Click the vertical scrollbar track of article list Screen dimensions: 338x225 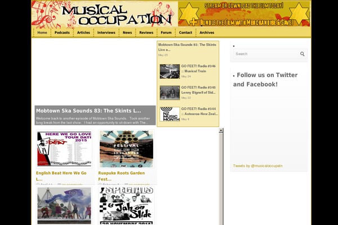pos(221,179)
